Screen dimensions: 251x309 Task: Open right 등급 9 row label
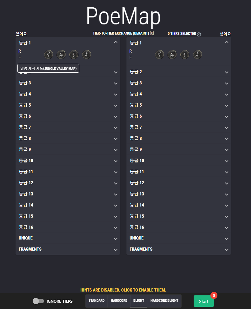[136, 149]
